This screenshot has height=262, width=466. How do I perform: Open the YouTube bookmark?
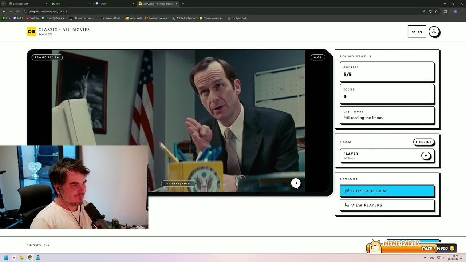[x=32, y=18]
